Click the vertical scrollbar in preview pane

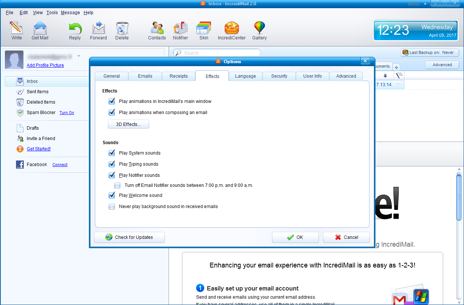[x=459, y=197]
